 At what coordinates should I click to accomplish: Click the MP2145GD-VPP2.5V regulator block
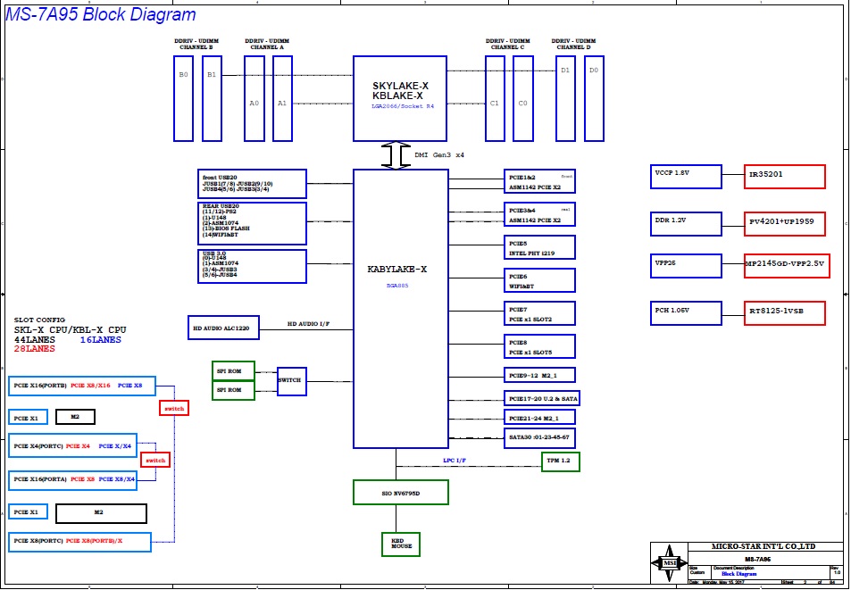coord(787,266)
